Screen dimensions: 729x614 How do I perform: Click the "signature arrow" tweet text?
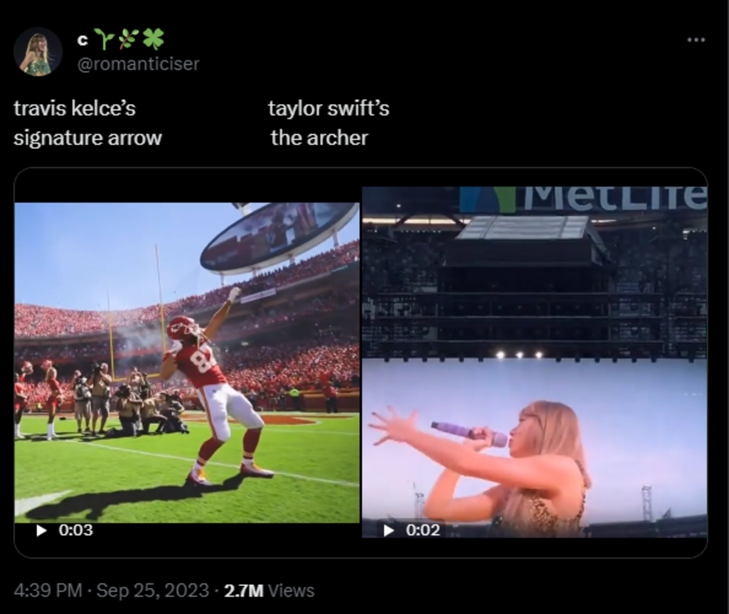point(87,138)
